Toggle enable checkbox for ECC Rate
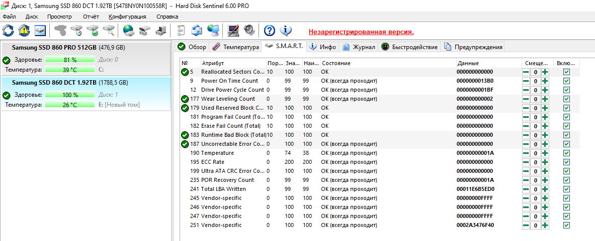The image size is (595, 241). coord(566,162)
